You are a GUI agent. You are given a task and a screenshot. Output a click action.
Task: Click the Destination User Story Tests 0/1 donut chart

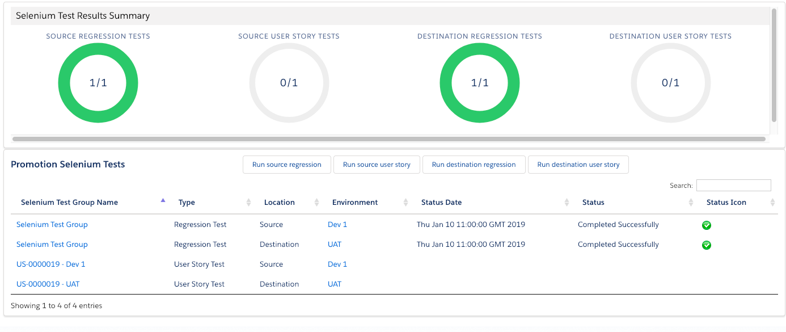pyautogui.click(x=671, y=83)
